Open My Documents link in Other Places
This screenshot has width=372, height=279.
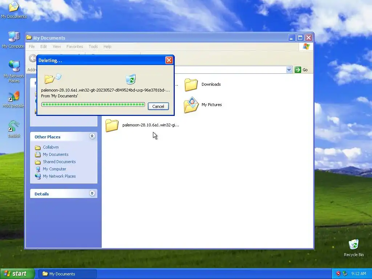(56, 154)
